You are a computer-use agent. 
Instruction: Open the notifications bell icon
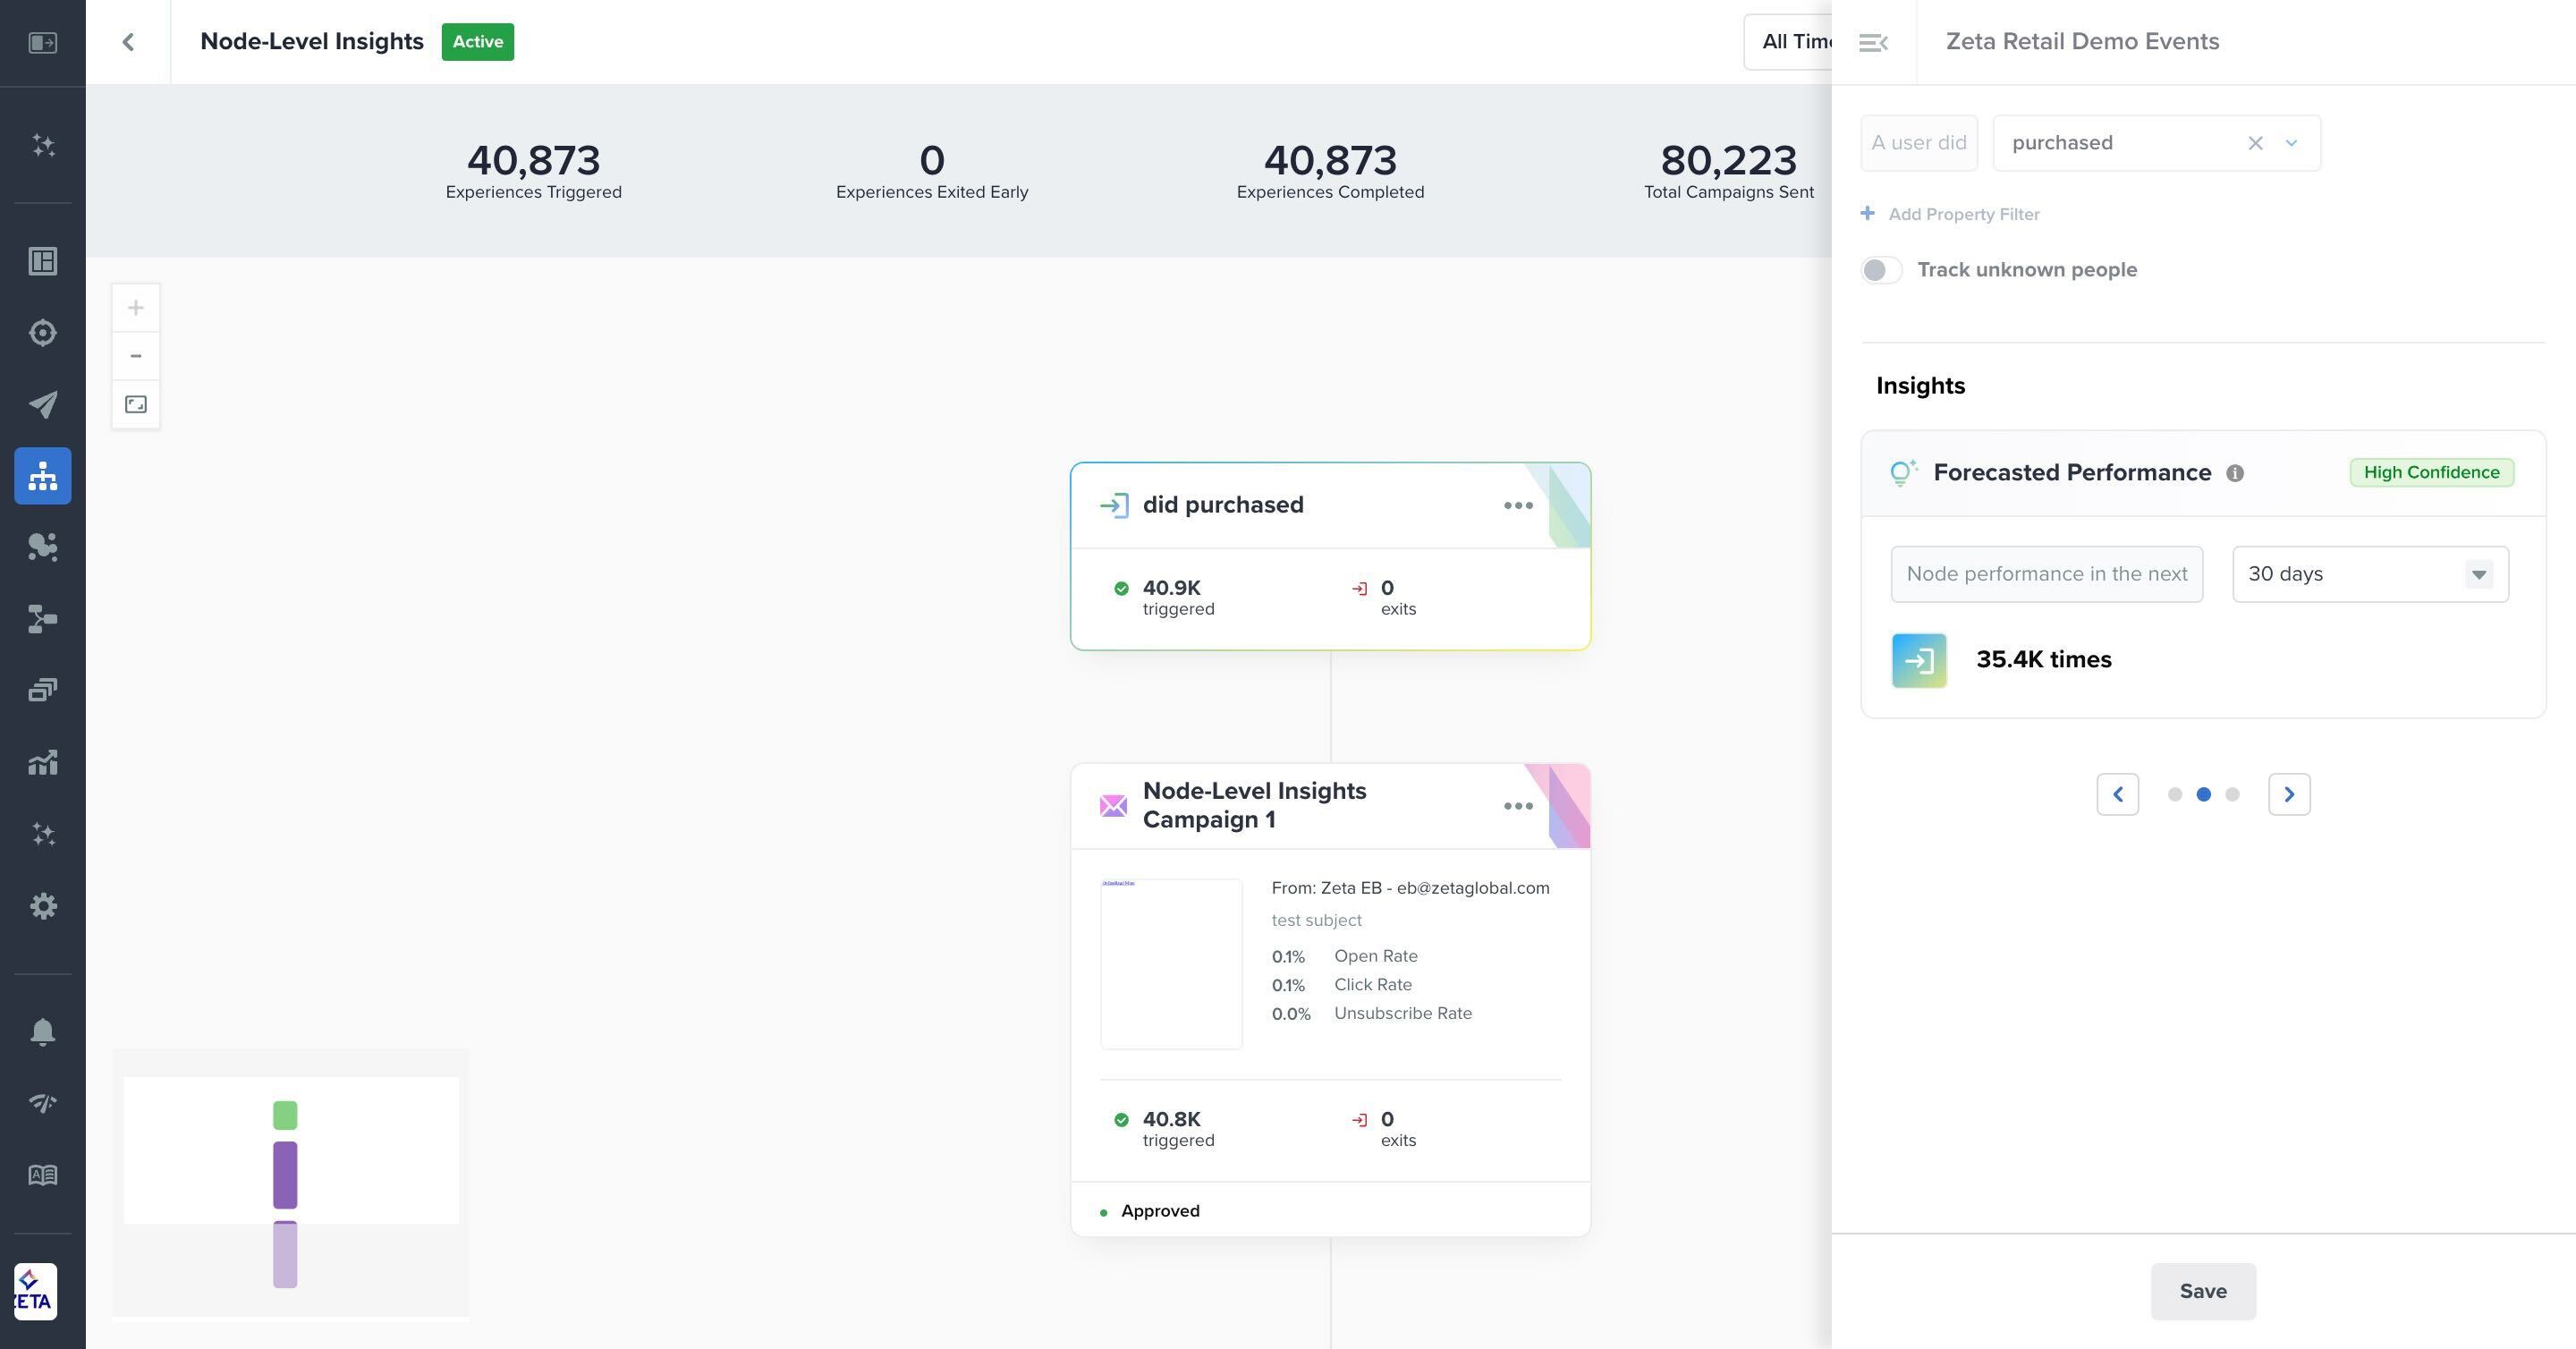click(42, 1032)
